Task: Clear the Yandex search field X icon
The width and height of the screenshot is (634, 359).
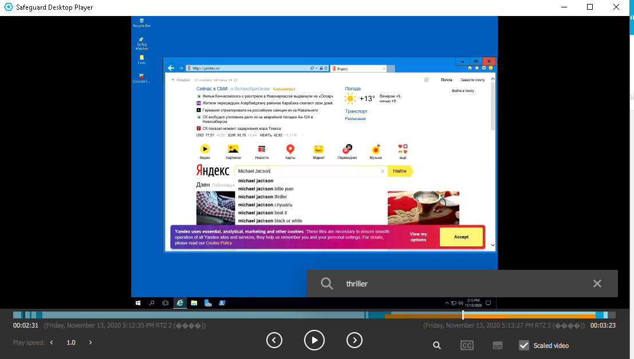Action: (383, 171)
